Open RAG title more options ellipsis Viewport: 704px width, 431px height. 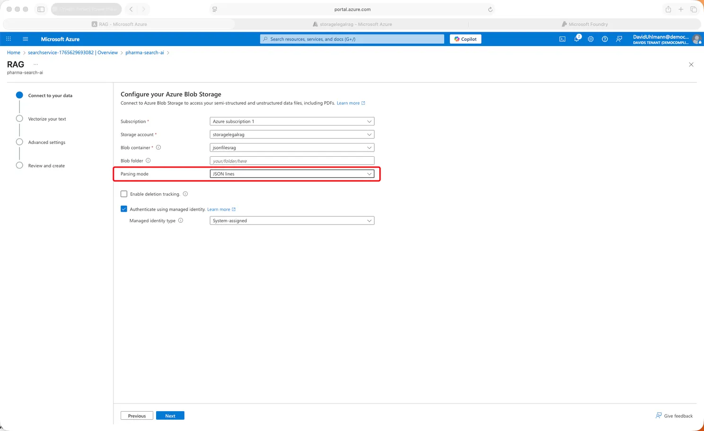point(35,64)
